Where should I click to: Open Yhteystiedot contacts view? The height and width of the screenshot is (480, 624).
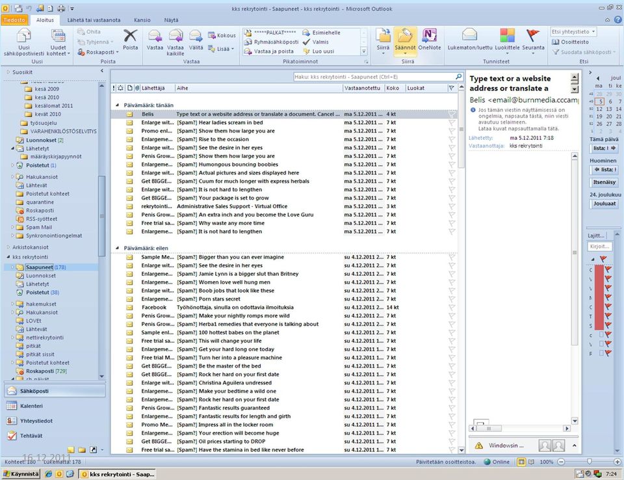tap(55, 421)
